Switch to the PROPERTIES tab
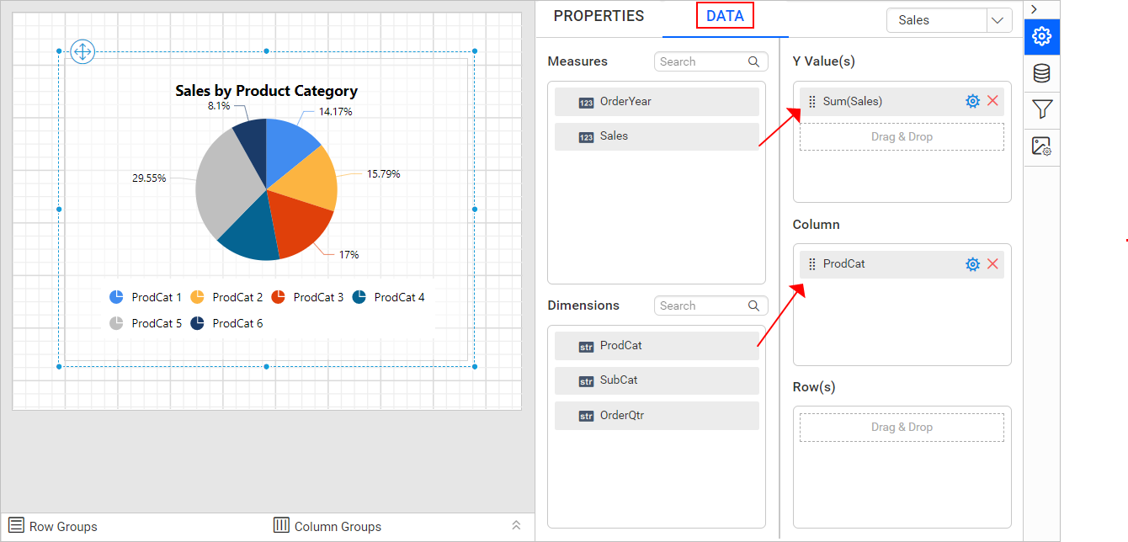Image resolution: width=1128 pixels, height=542 pixels. (599, 16)
